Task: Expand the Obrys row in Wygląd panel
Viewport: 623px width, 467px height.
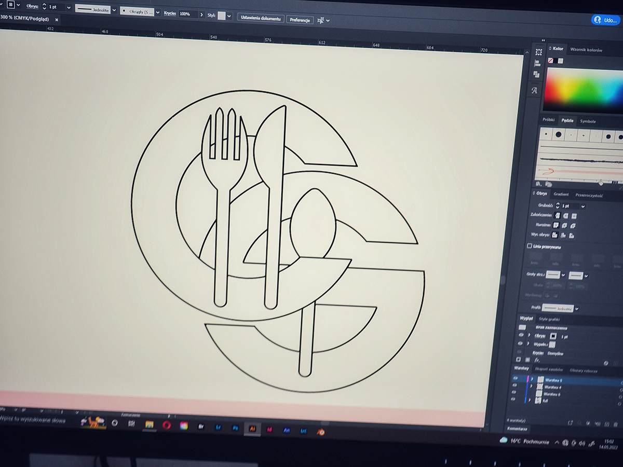Action: point(529,335)
